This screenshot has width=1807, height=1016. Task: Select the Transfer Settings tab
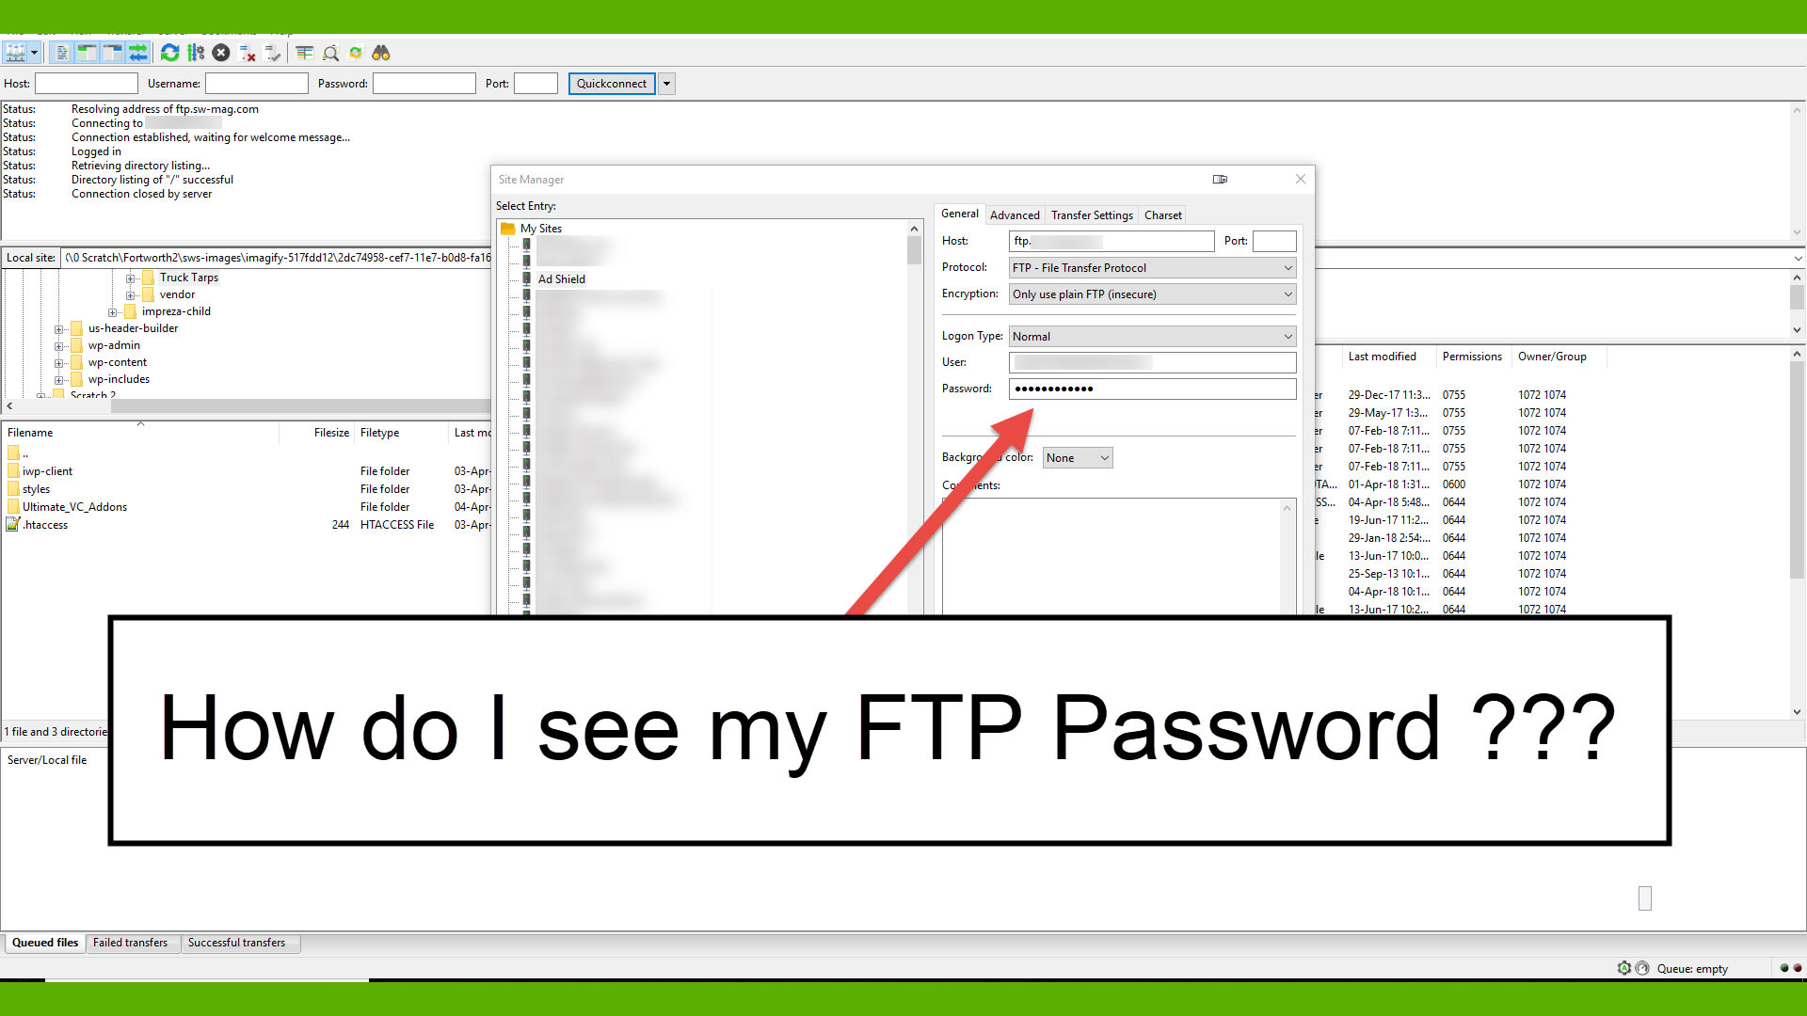(1092, 214)
